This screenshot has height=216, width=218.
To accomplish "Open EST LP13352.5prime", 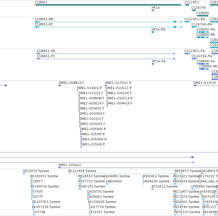I will tap(102, 212).
